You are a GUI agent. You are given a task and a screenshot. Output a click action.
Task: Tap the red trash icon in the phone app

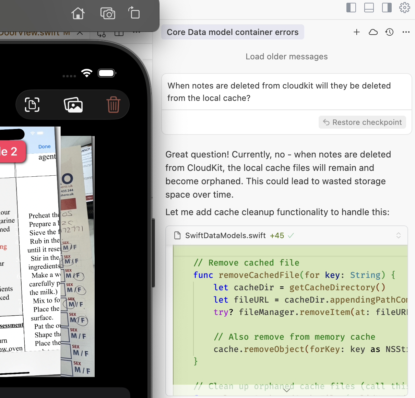pyautogui.click(x=113, y=105)
